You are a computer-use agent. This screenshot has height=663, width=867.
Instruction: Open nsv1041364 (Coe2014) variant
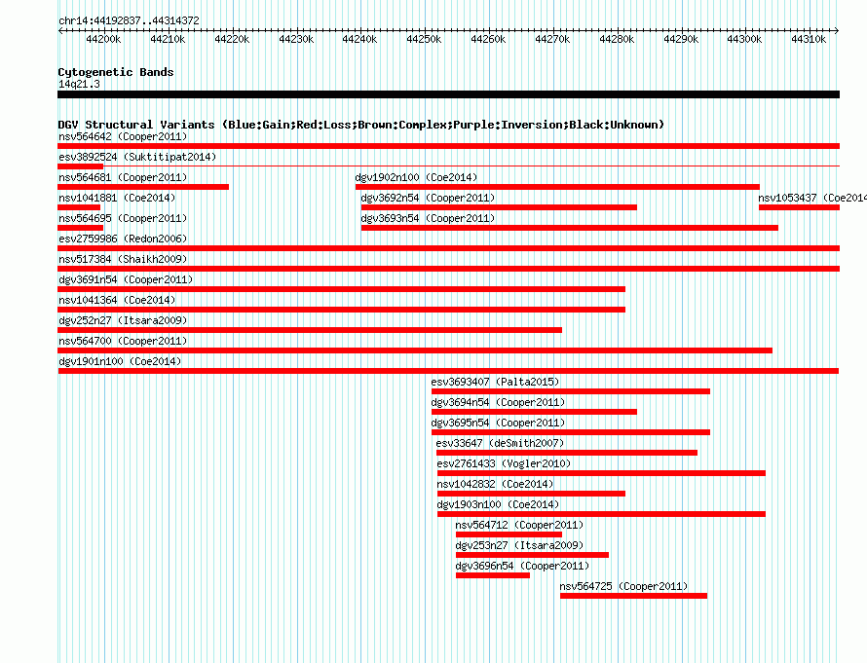click(117, 300)
